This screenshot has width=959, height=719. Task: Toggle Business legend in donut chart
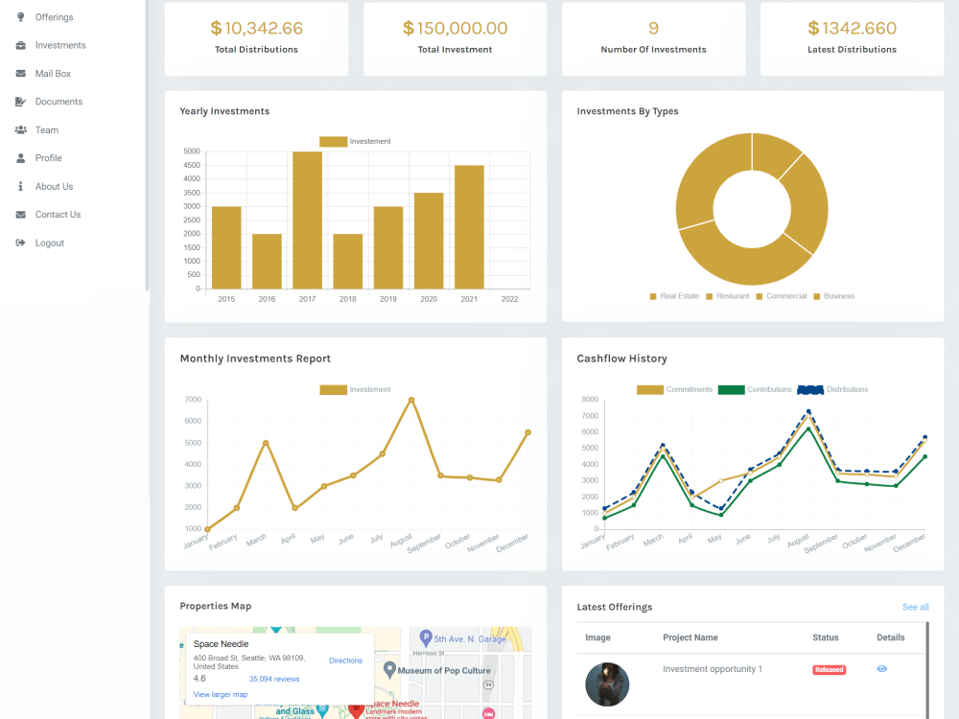pyautogui.click(x=833, y=296)
